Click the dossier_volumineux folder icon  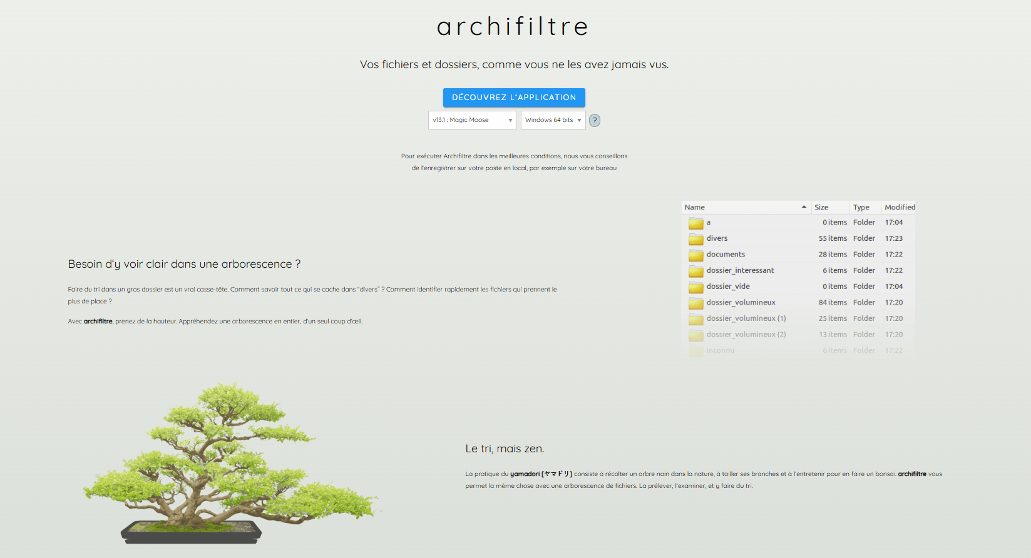pyautogui.click(x=695, y=303)
